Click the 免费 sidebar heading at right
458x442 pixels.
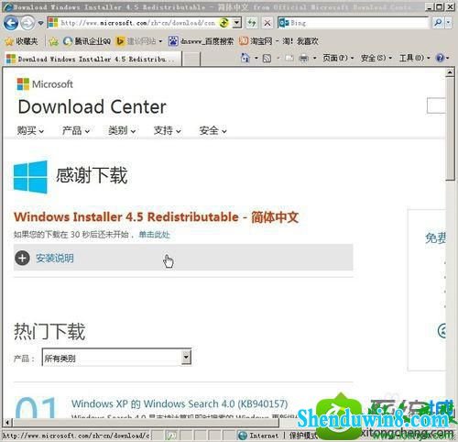tap(435, 238)
